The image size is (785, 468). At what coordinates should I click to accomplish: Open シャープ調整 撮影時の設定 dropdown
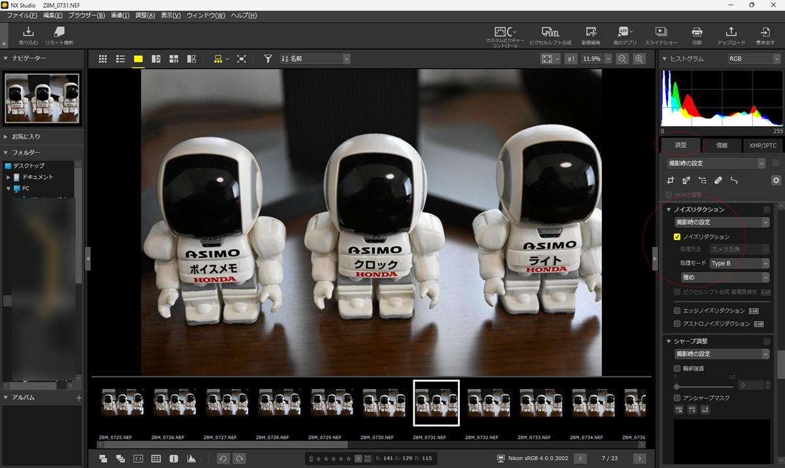(x=722, y=354)
